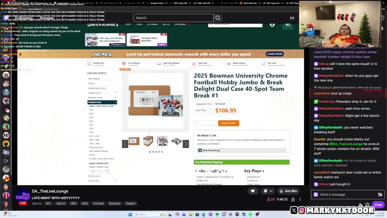Click the Baseball tag

115,203
